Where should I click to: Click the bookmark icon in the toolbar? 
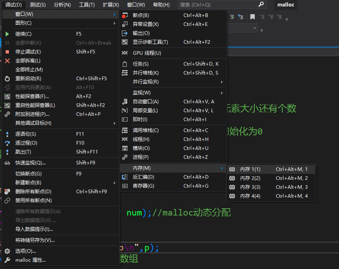[252, 17]
